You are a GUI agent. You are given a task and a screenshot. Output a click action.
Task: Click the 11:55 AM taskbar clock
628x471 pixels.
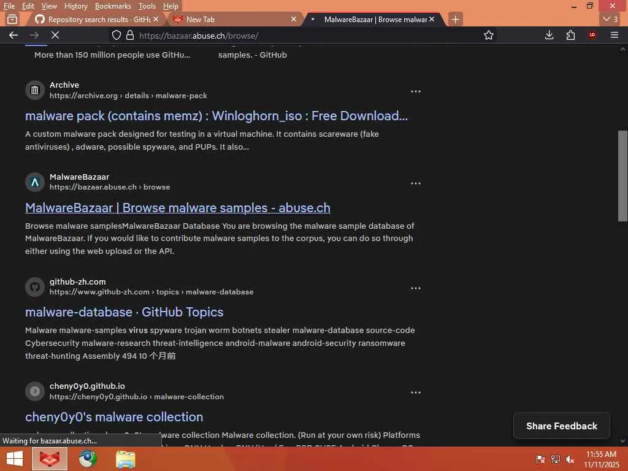coord(601,454)
